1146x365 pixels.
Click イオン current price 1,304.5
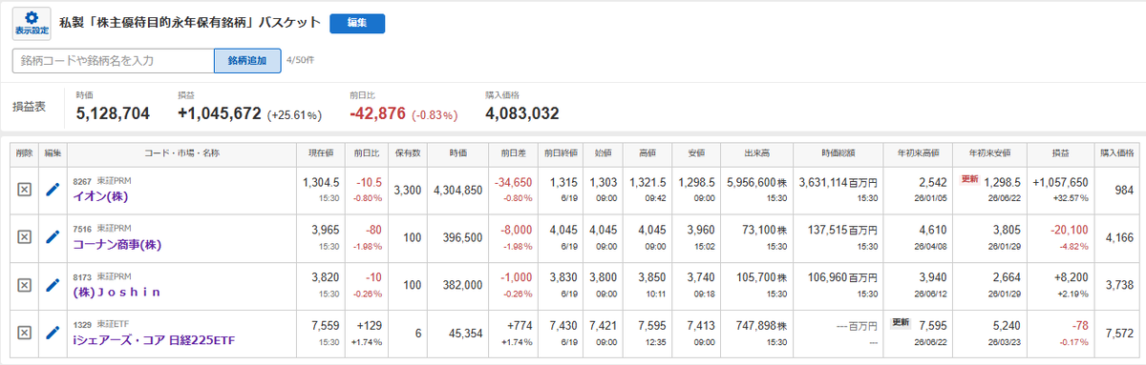(x=322, y=181)
